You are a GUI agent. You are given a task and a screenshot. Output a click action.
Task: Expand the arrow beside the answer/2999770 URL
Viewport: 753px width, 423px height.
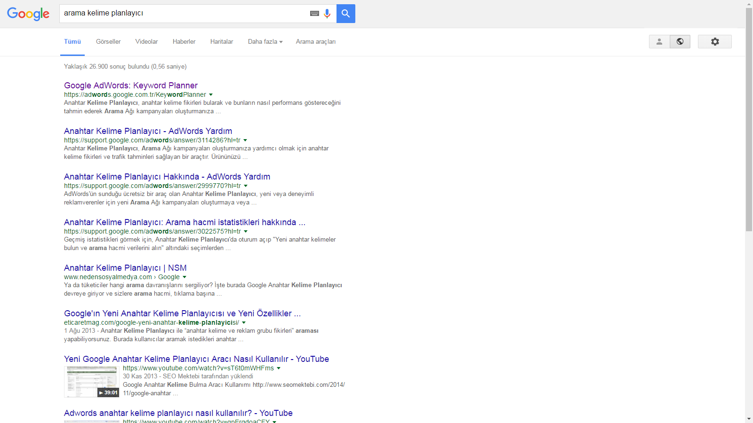pyautogui.click(x=246, y=186)
